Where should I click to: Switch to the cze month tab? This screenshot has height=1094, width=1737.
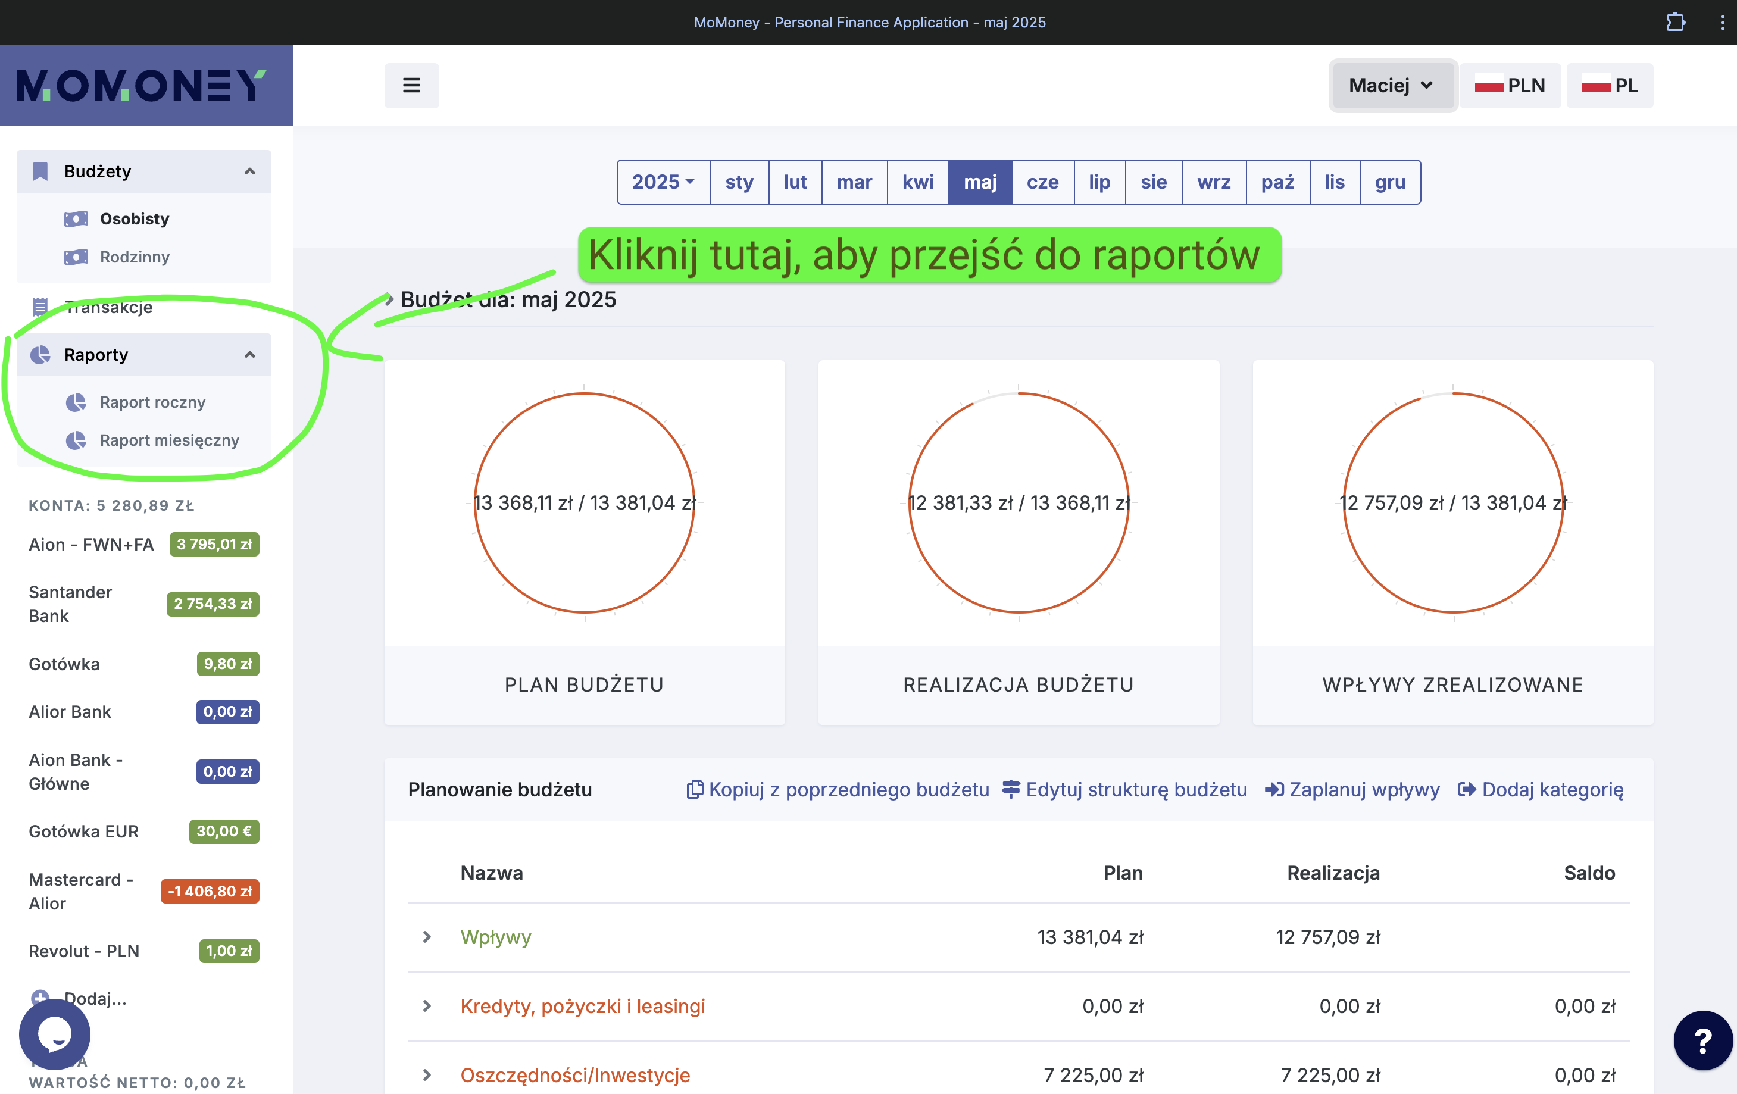(1042, 182)
